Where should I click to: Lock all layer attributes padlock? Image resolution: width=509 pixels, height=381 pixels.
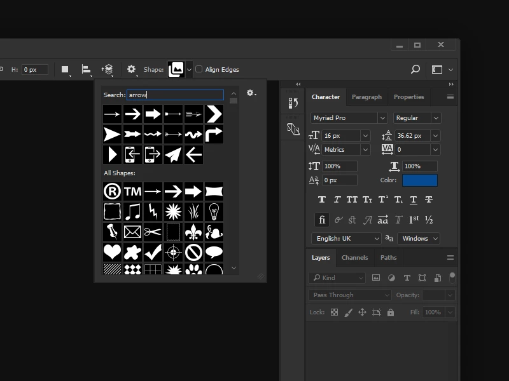[391, 312]
